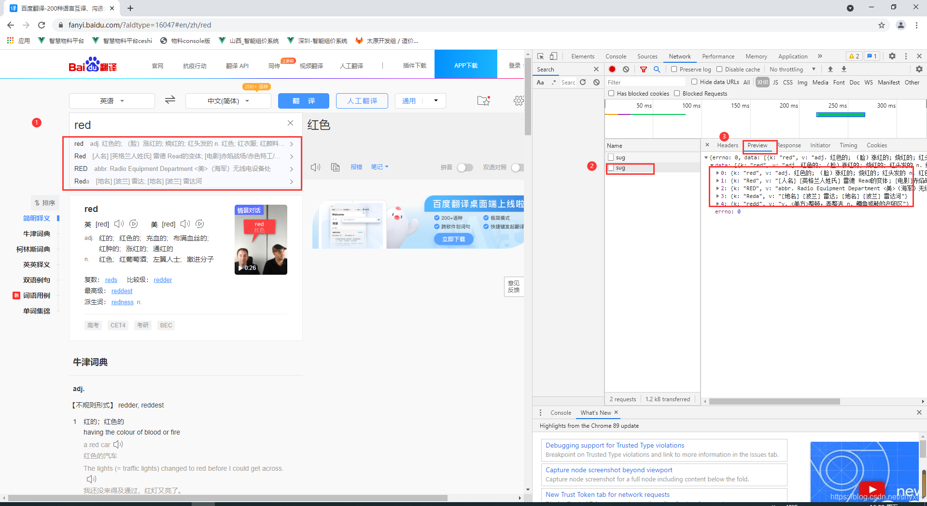
Task: Clear the network log
Action: [626, 69]
